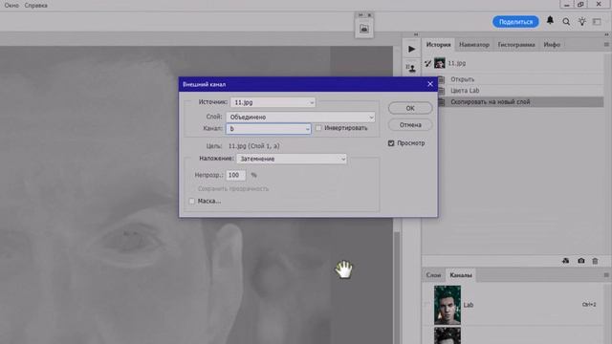
Task: Select the grayscale channel thumbnail below Lab
Action: click(x=448, y=335)
